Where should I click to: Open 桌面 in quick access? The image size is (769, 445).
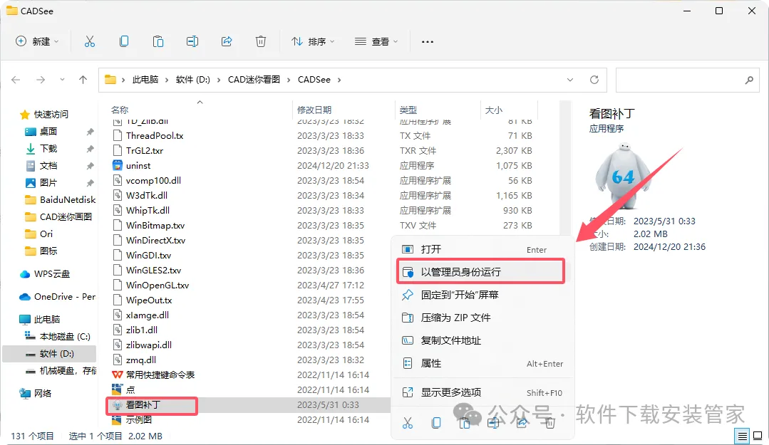coord(48,131)
